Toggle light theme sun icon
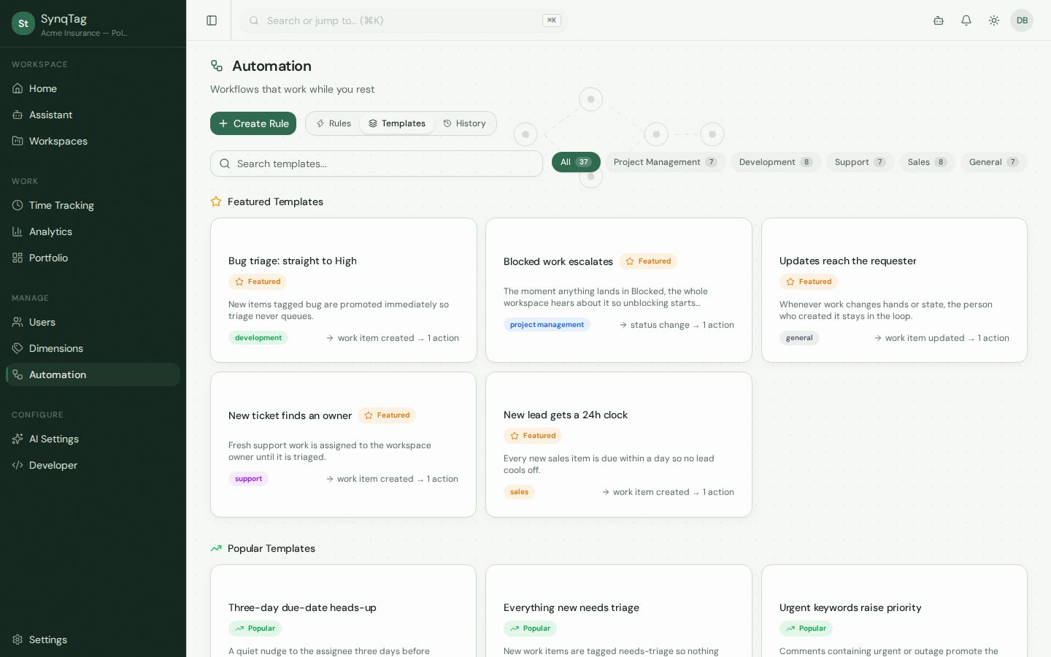Screen dimensions: 1051x657 click(x=994, y=20)
